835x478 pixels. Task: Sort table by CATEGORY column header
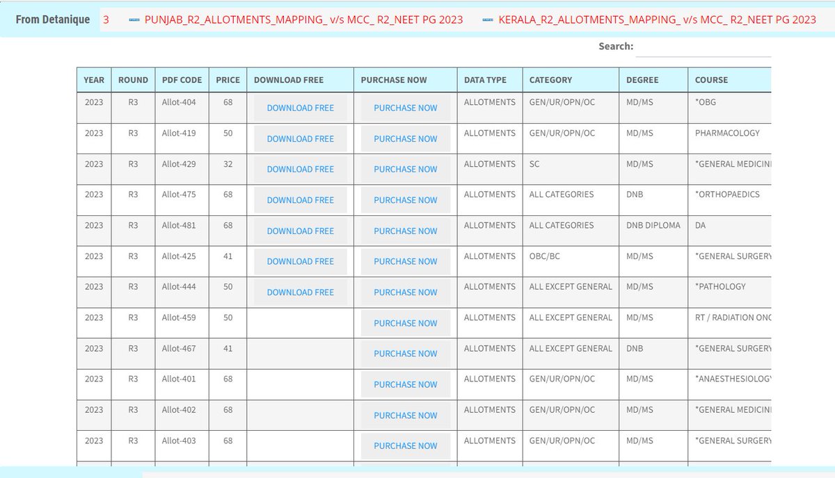pyautogui.click(x=571, y=80)
